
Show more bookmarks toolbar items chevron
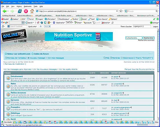pos(158,16)
